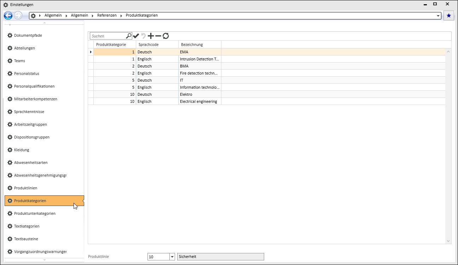
Task: Open Mitarbeiterkompetenzen in sidebar
Action: coord(44,99)
